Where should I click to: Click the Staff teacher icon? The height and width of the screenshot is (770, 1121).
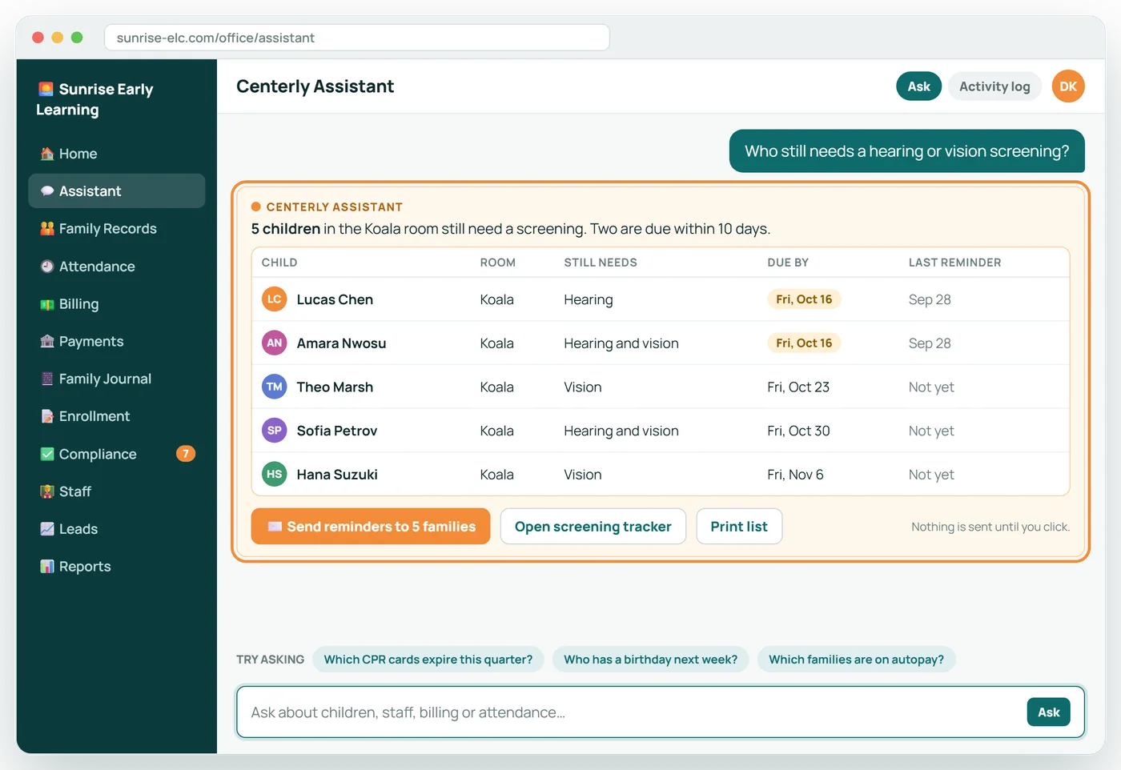click(x=47, y=491)
